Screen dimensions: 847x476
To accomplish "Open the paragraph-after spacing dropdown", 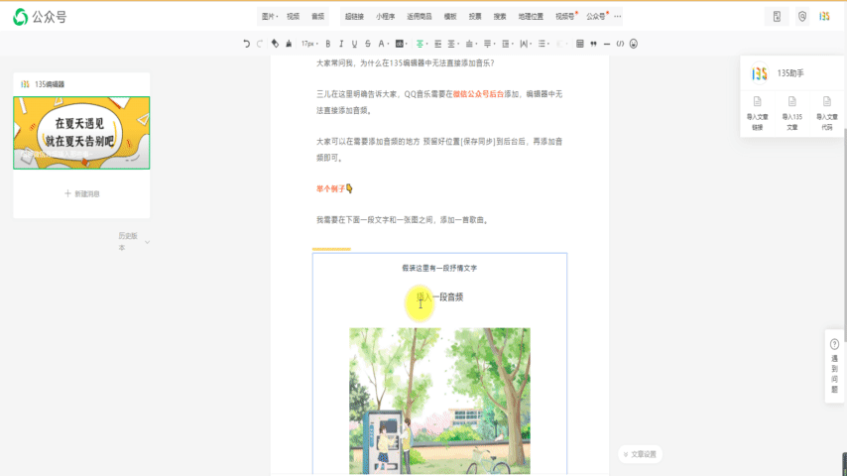I will point(489,44).
